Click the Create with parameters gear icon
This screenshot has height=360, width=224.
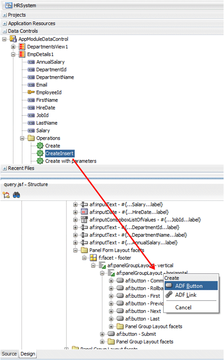click(x=40, y=161)
